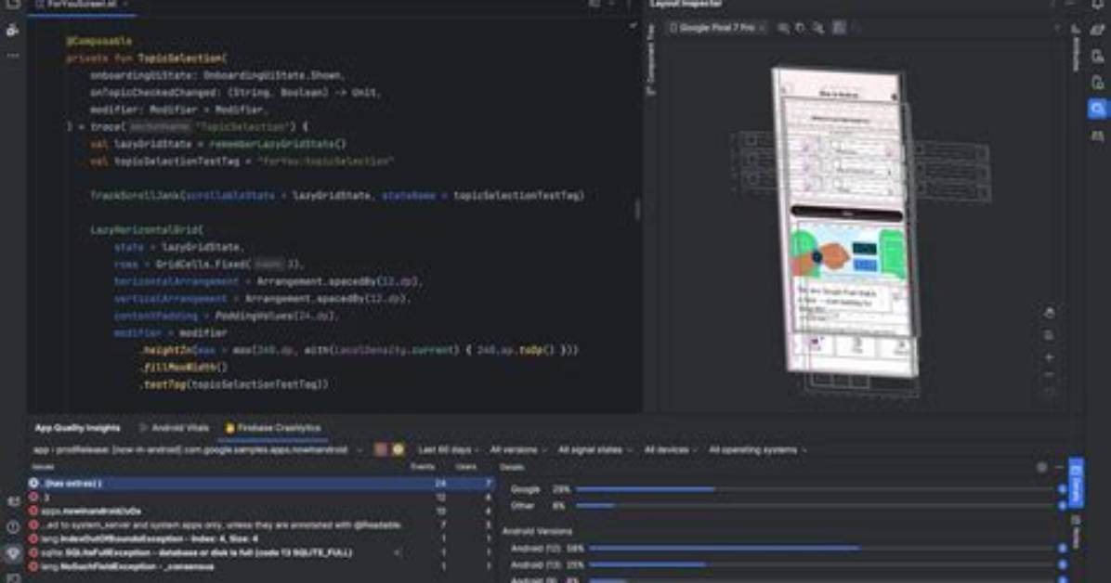Switch to the Android Vitals tab
1111x583 pixels.
point(175,428)
